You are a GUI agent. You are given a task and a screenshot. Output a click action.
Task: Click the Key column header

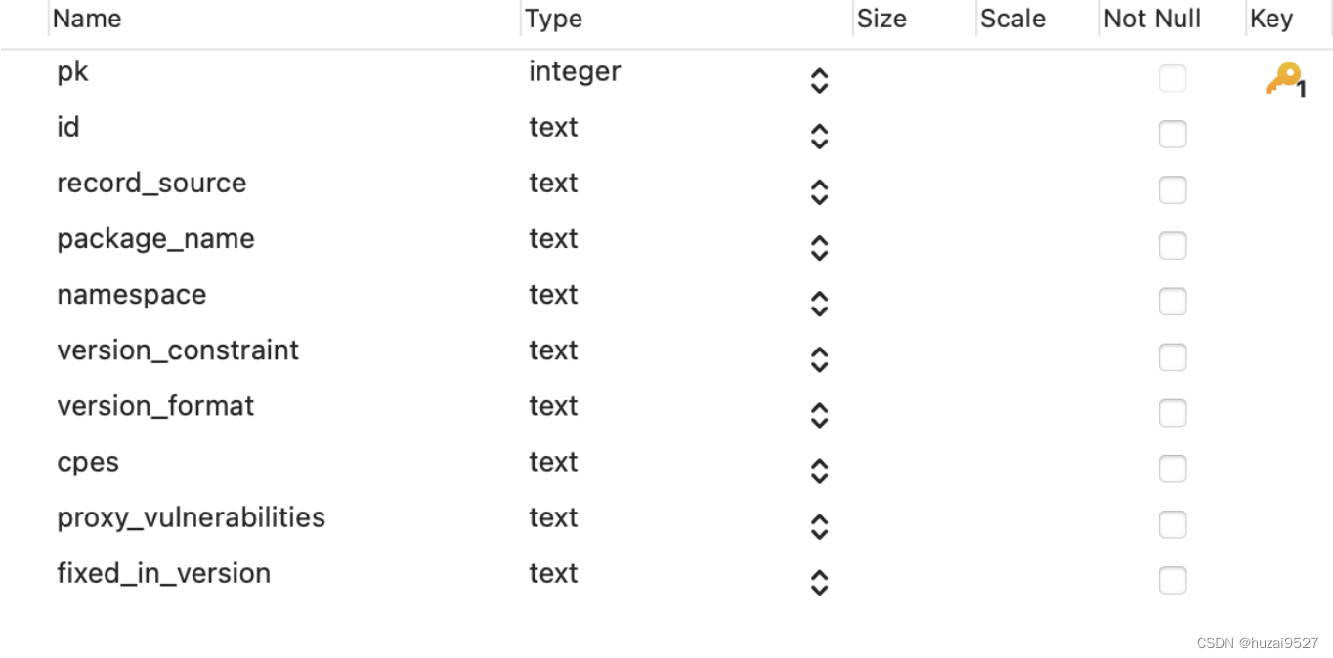[x=1271, y=19]
